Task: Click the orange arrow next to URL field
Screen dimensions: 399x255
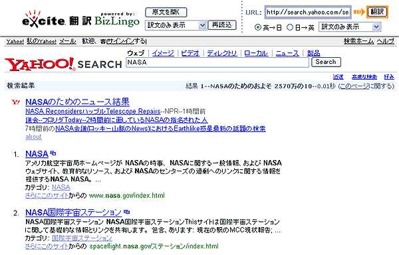Action: tap(359, 12)
